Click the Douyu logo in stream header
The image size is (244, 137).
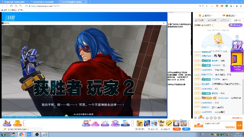[10, 18]
